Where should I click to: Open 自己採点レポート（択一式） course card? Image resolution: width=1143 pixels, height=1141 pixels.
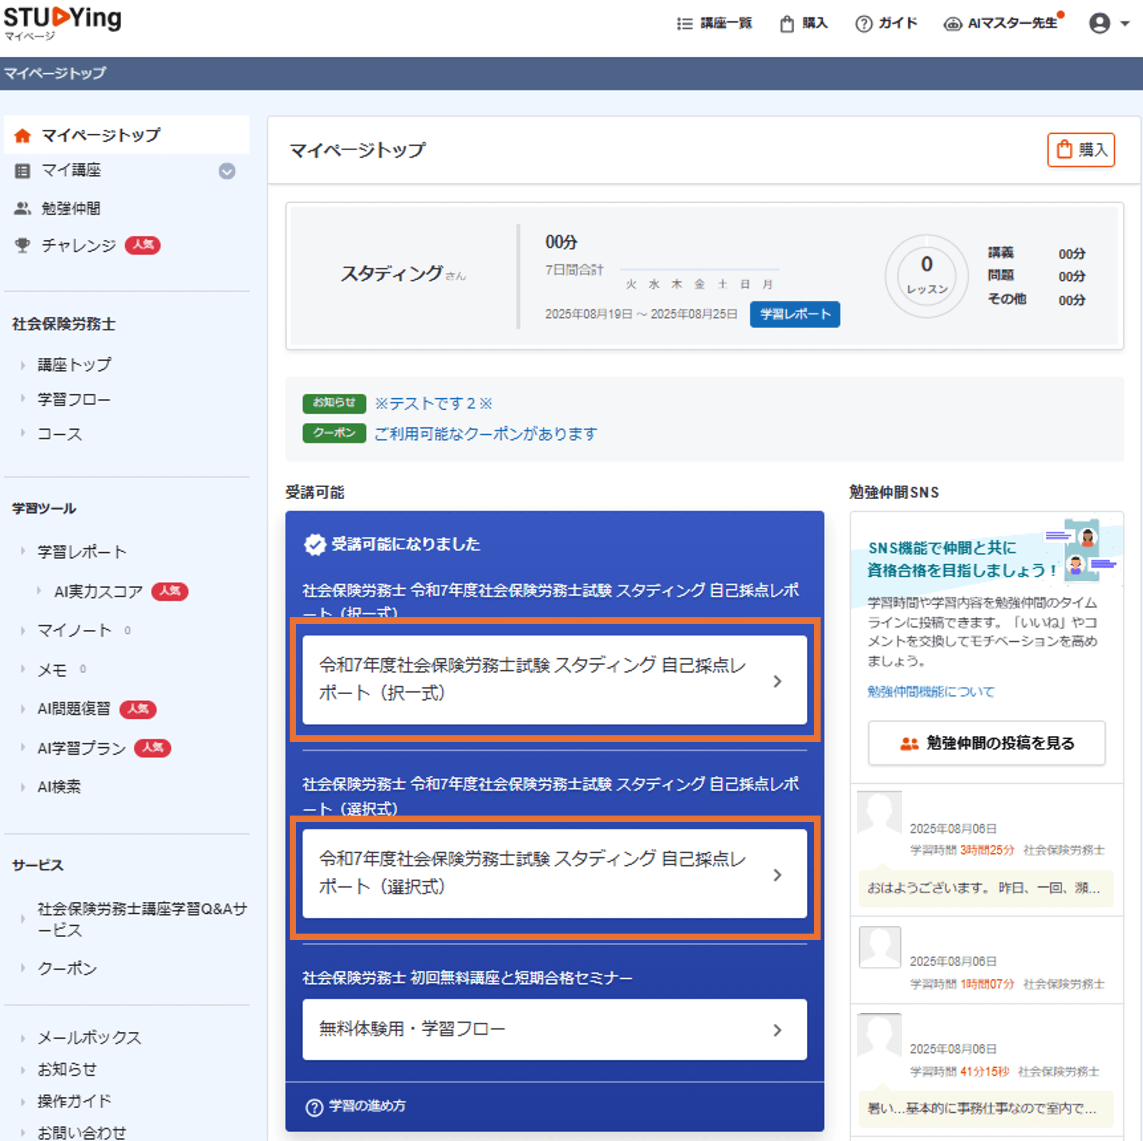point(554,680)
